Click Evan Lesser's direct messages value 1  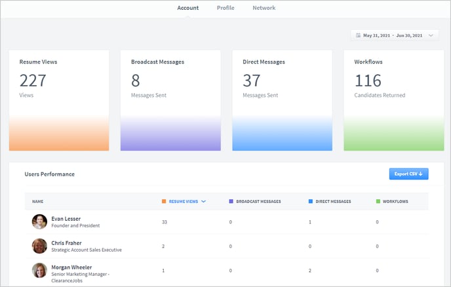(x=310, y=222)
